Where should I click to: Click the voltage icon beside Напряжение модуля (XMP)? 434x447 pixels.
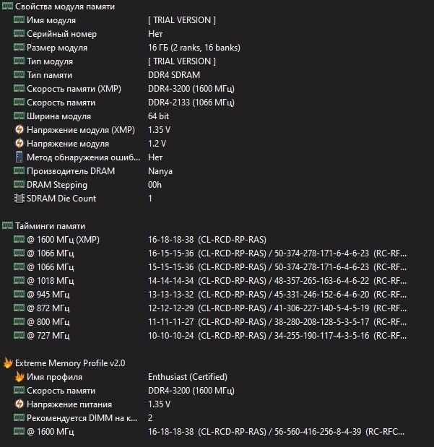[19, 129]
